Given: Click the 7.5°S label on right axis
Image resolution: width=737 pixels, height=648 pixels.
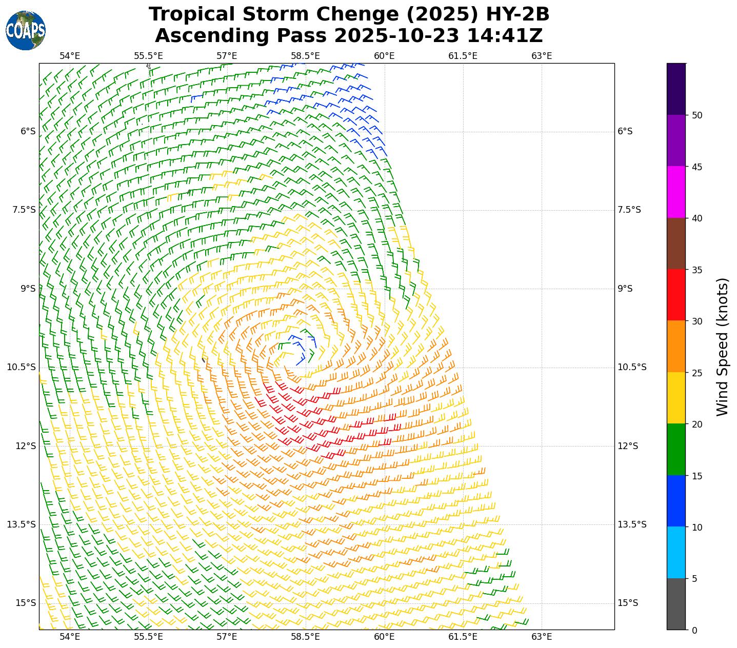Looking at the screenshot, I should coord(629,210).
